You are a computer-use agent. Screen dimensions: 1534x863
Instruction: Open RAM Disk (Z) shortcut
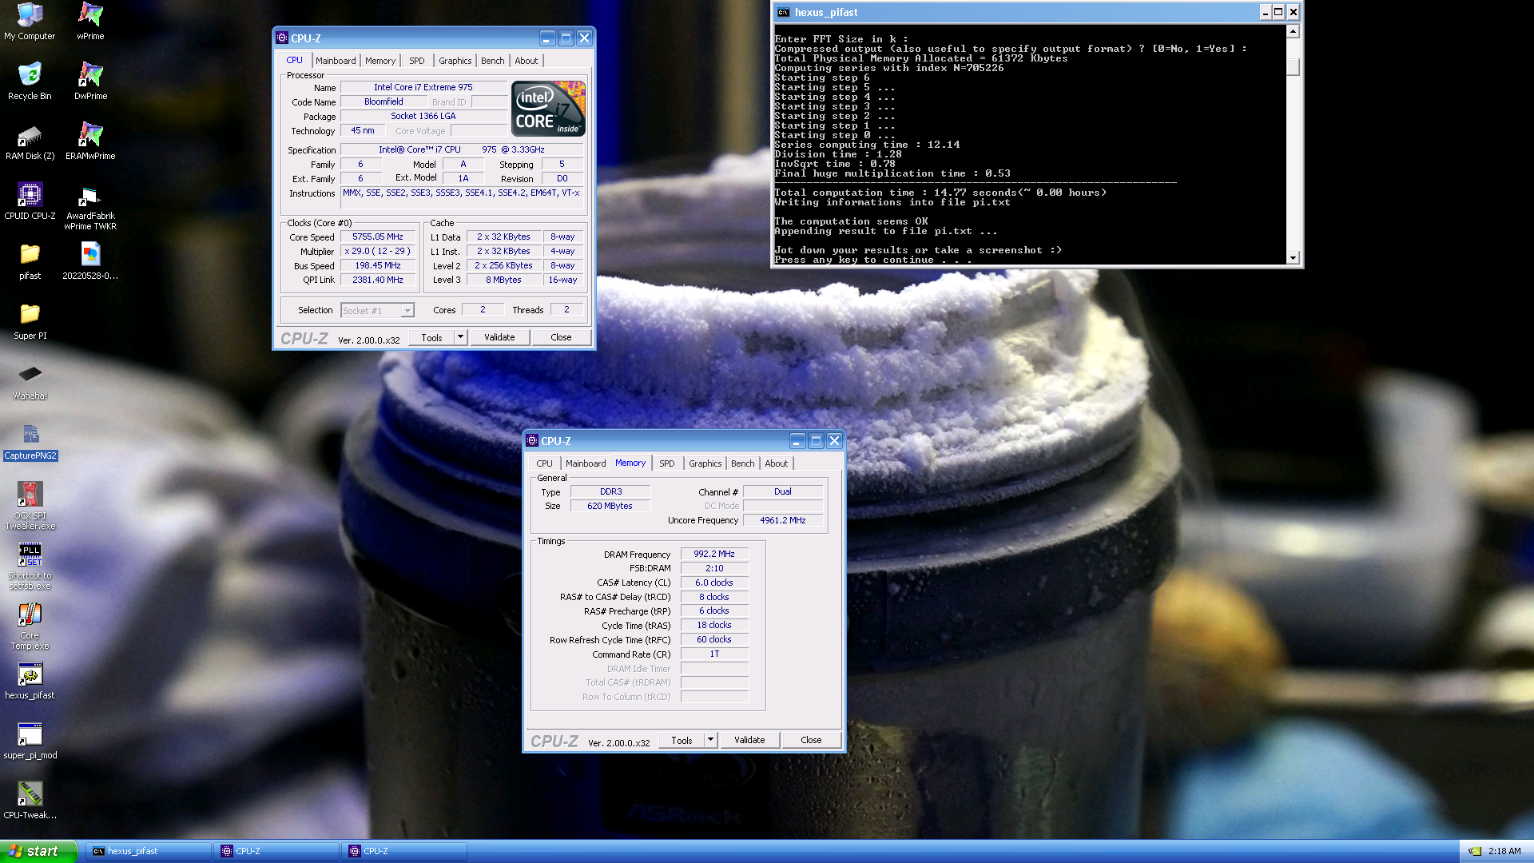tap(30, 141)
